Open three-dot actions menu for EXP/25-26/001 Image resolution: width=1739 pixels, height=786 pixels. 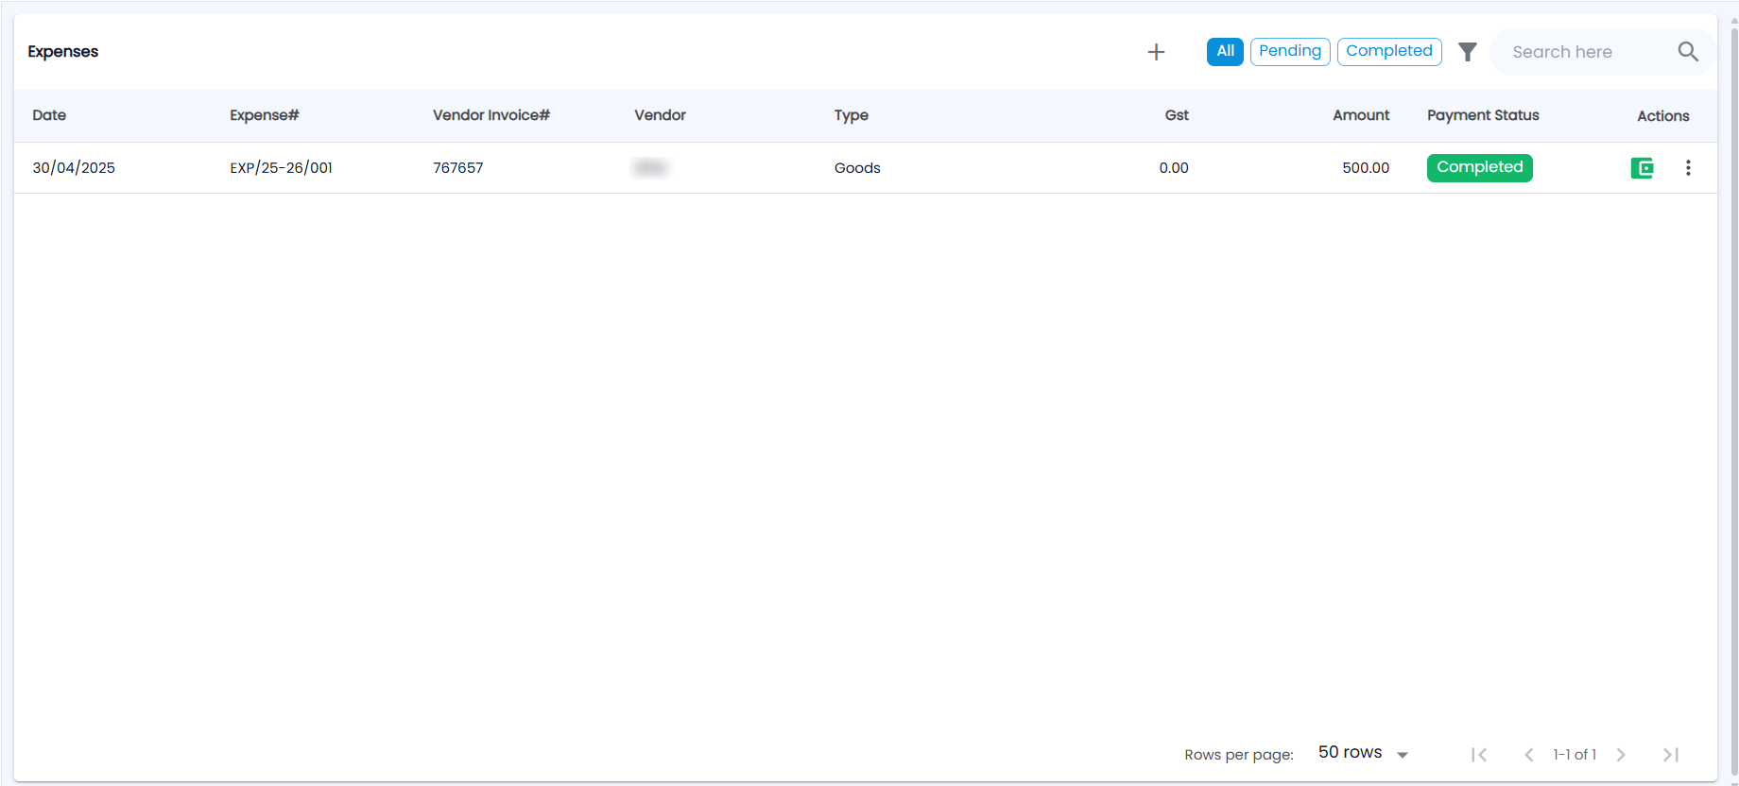coord(1688,168)
